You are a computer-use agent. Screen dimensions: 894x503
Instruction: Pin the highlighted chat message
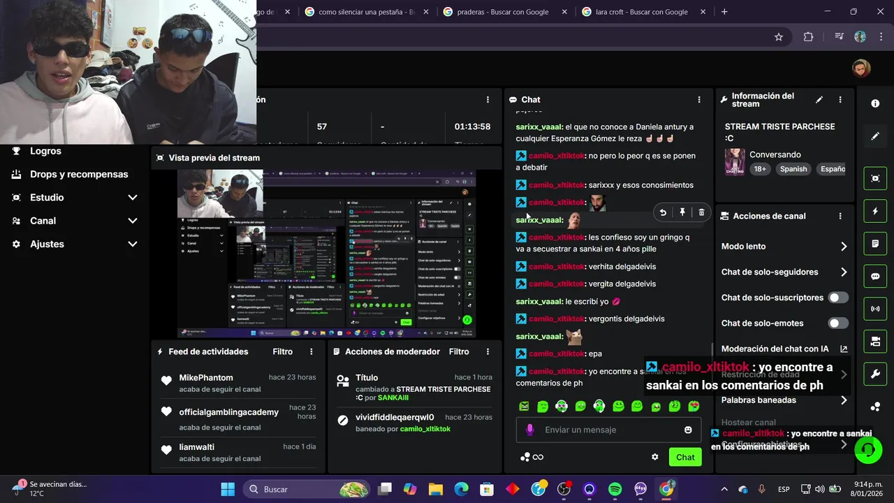[682, 212]
